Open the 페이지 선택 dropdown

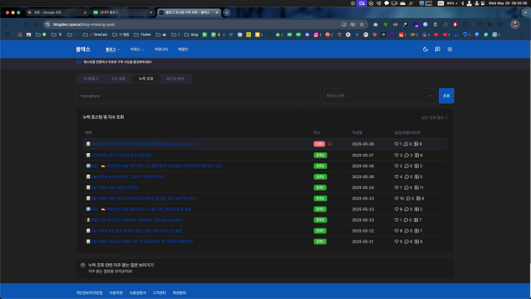(x=379, y=96)
